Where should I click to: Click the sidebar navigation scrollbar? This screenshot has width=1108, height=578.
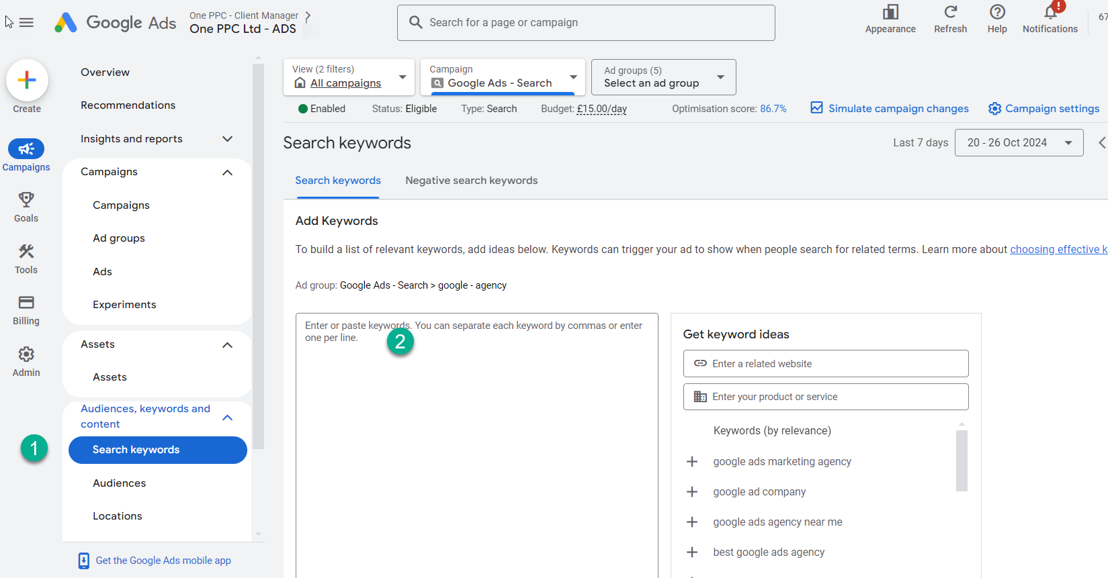point(259,256)
